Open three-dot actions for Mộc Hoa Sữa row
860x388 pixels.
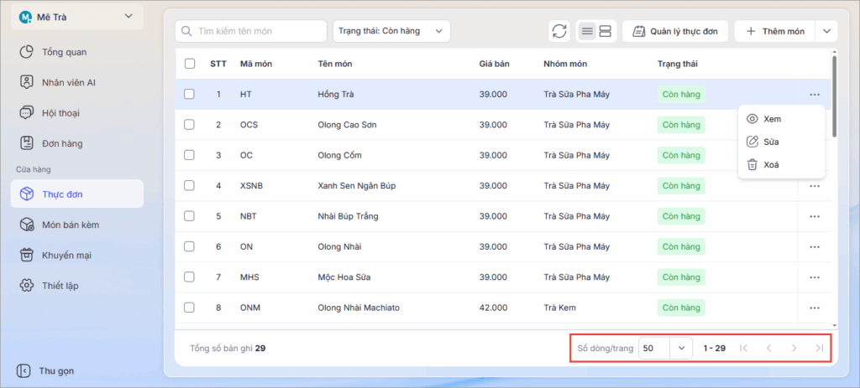(x=814, y=277)
